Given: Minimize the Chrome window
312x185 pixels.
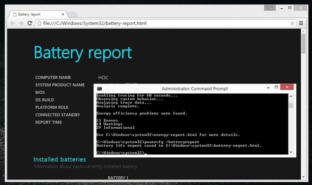Looking at the screenshot, I should point(282,8).
